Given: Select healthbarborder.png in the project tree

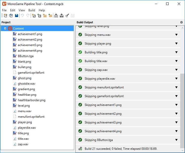Looking at the screenshot, I should (x=31, y=100).
